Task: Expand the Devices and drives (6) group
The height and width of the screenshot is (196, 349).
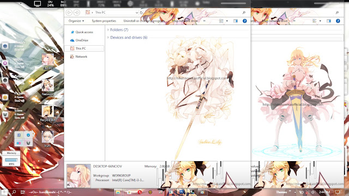Action: pyautogui.click(x=108, y=38)
